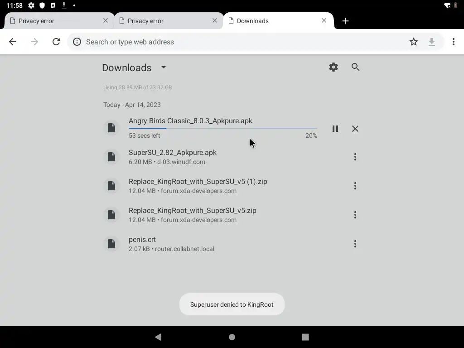Expand the Downloads filter dropdown arrow
Viewport: 464px width, 348px height.
(x=164, y=67)
